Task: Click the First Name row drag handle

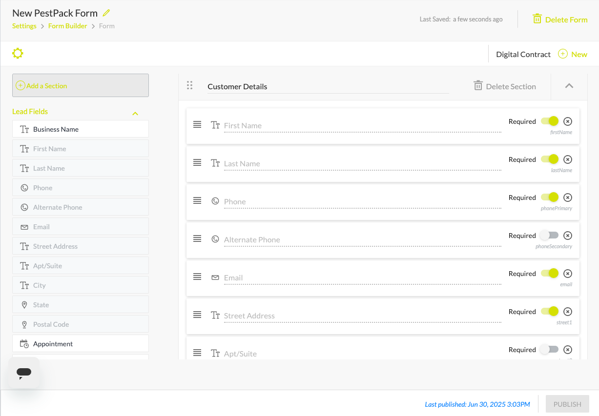Action: pyautogui.click(x=197, y=125)
